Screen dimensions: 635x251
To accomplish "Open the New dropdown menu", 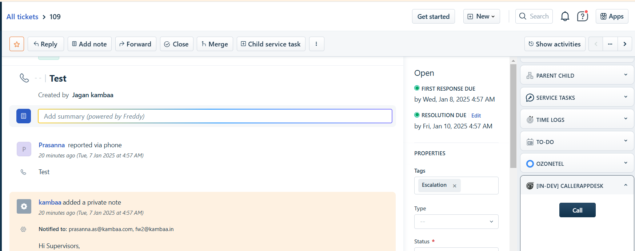I will pyautogui.click(x=481, y=16).
